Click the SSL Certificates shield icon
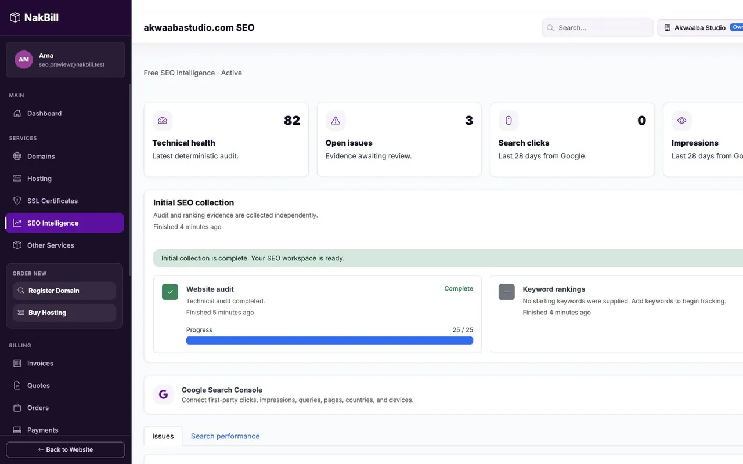 pyautogui.click(x=17, y=201)
